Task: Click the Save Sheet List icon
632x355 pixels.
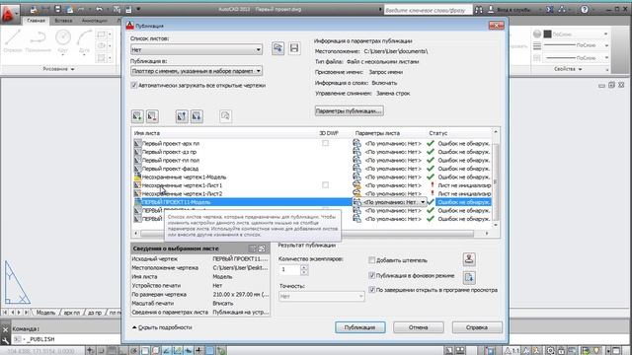Action: pyautogui.click(x=294, y=48)
